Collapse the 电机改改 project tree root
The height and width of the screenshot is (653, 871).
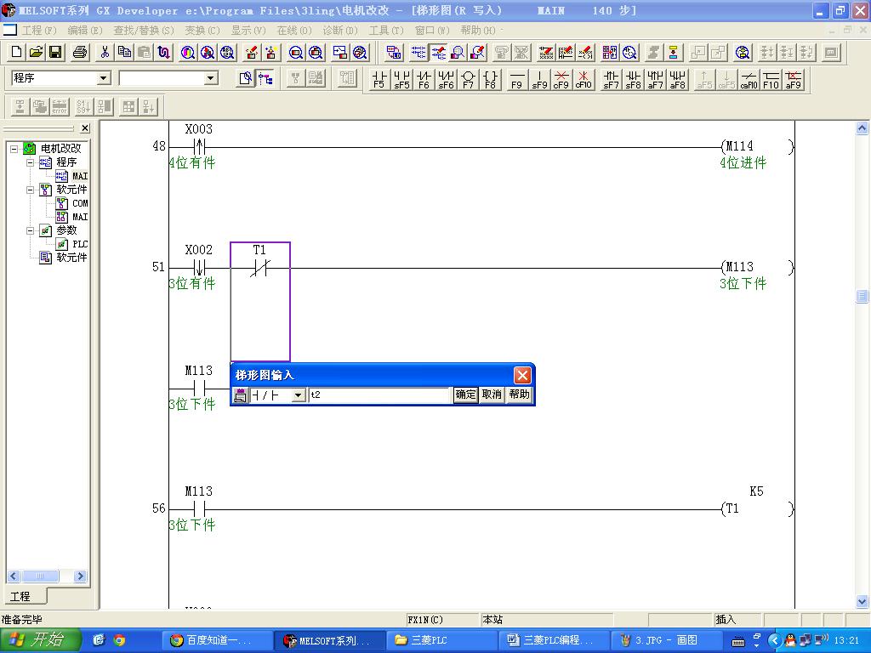tap(14, 149)
